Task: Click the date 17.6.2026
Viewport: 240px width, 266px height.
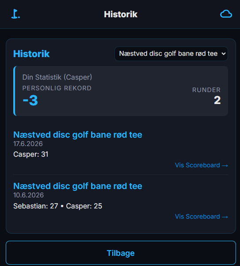Action: click(28, 144)
